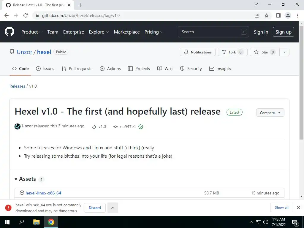This screenshot has height=228, width=304.
Task: Go to Releases breadcrumb link
Action: [17, 86]
